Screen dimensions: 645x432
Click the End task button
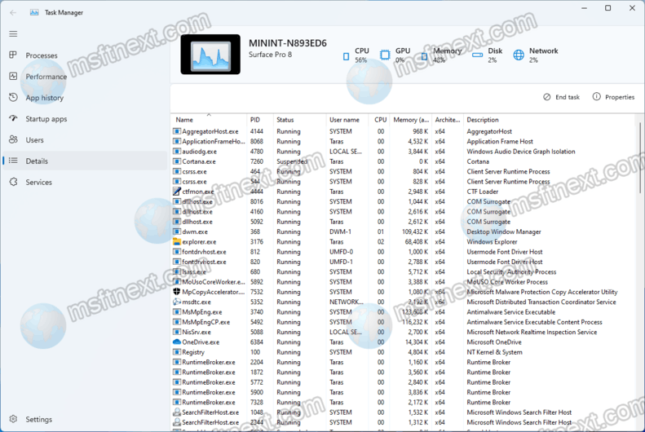[x=561, y=97]
